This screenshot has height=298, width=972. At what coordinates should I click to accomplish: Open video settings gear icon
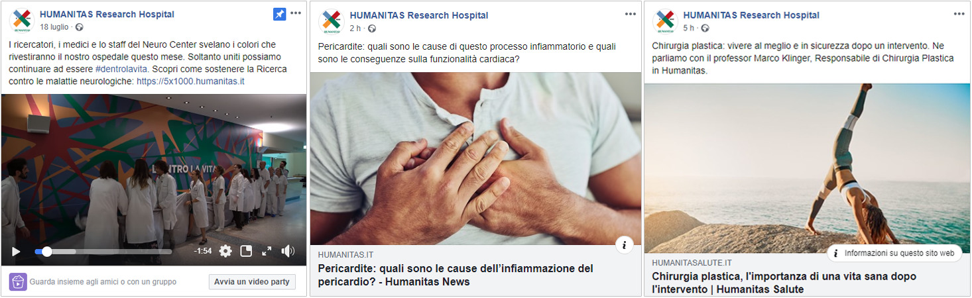click(x=225, y=251)
